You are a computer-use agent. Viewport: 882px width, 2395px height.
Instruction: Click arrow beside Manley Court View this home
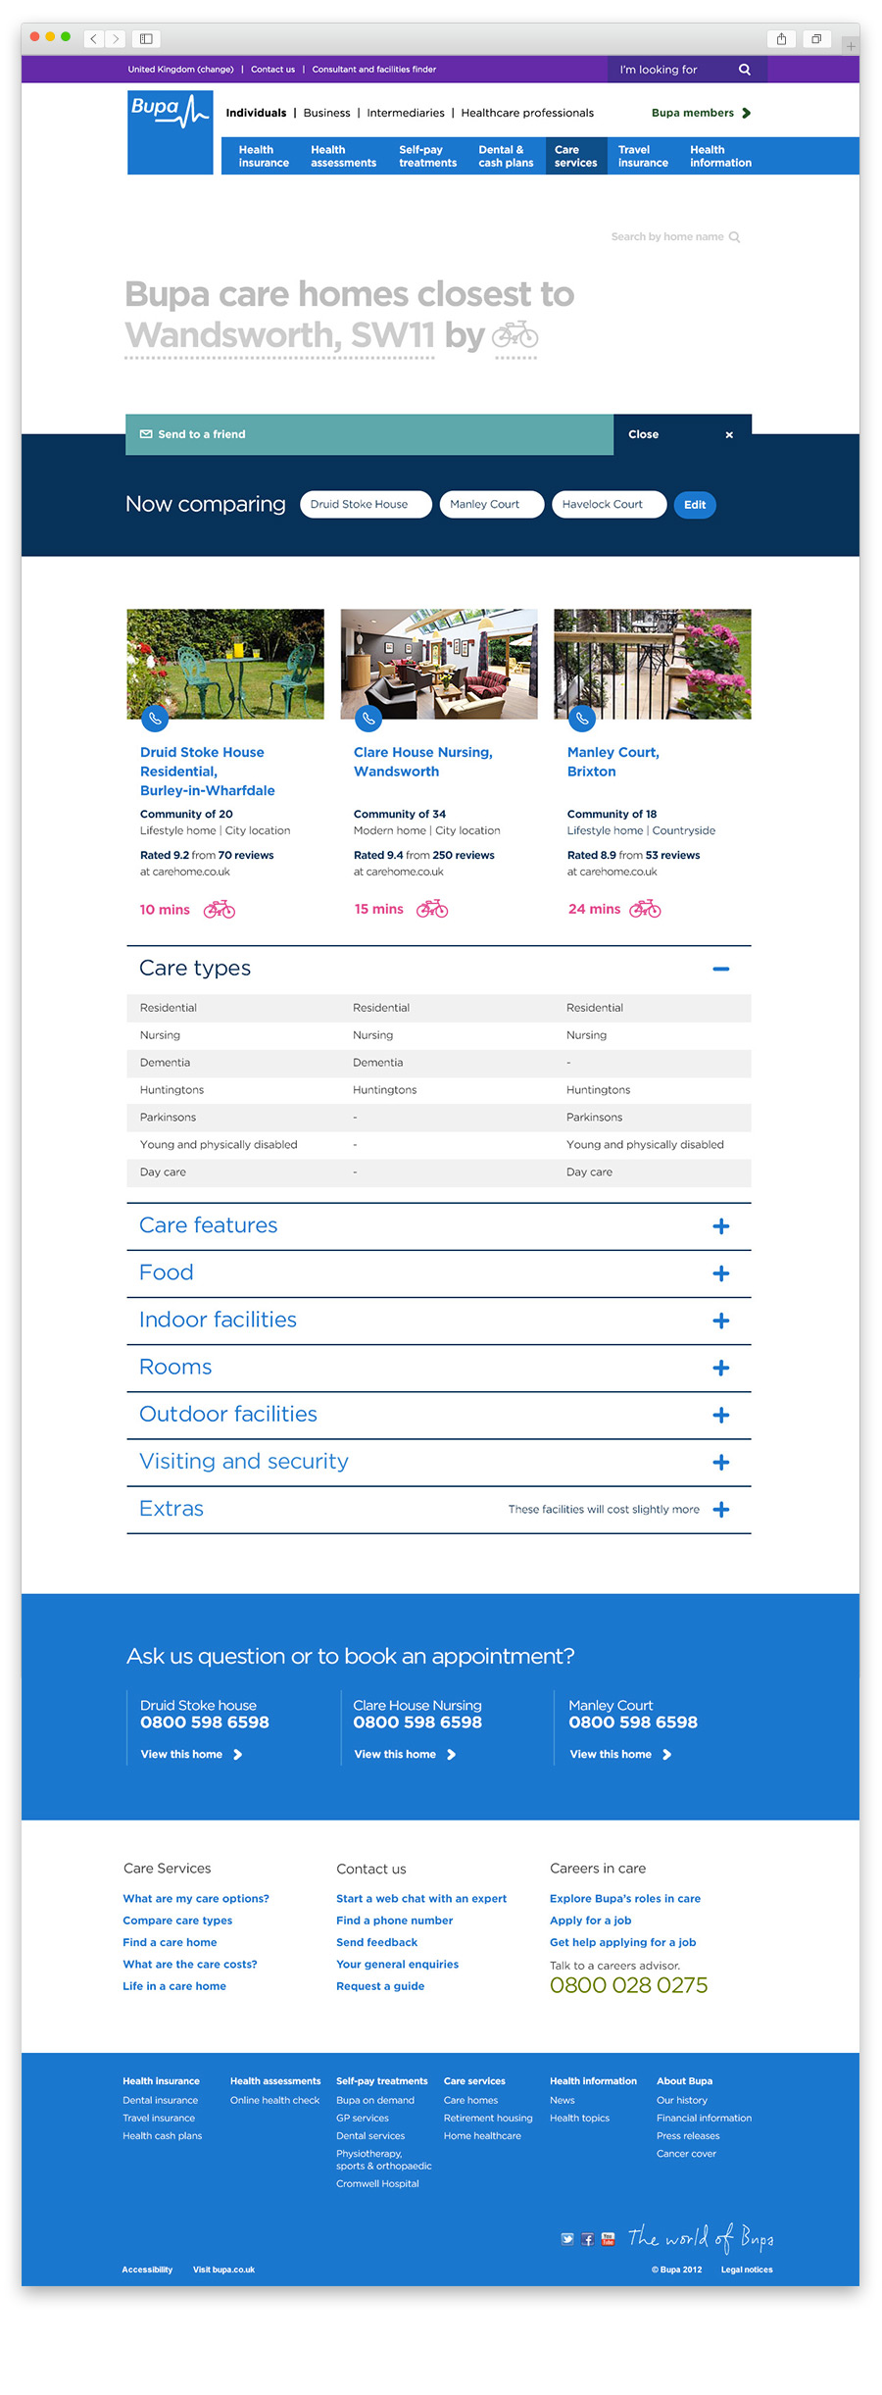tap(667, 1755)
